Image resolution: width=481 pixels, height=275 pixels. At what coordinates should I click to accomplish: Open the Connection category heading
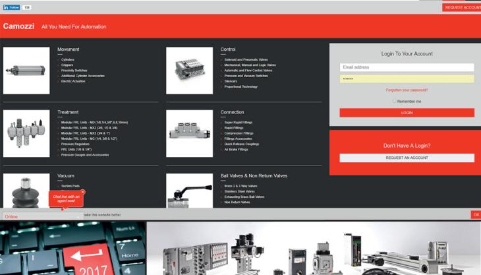[x=232, y=112]
